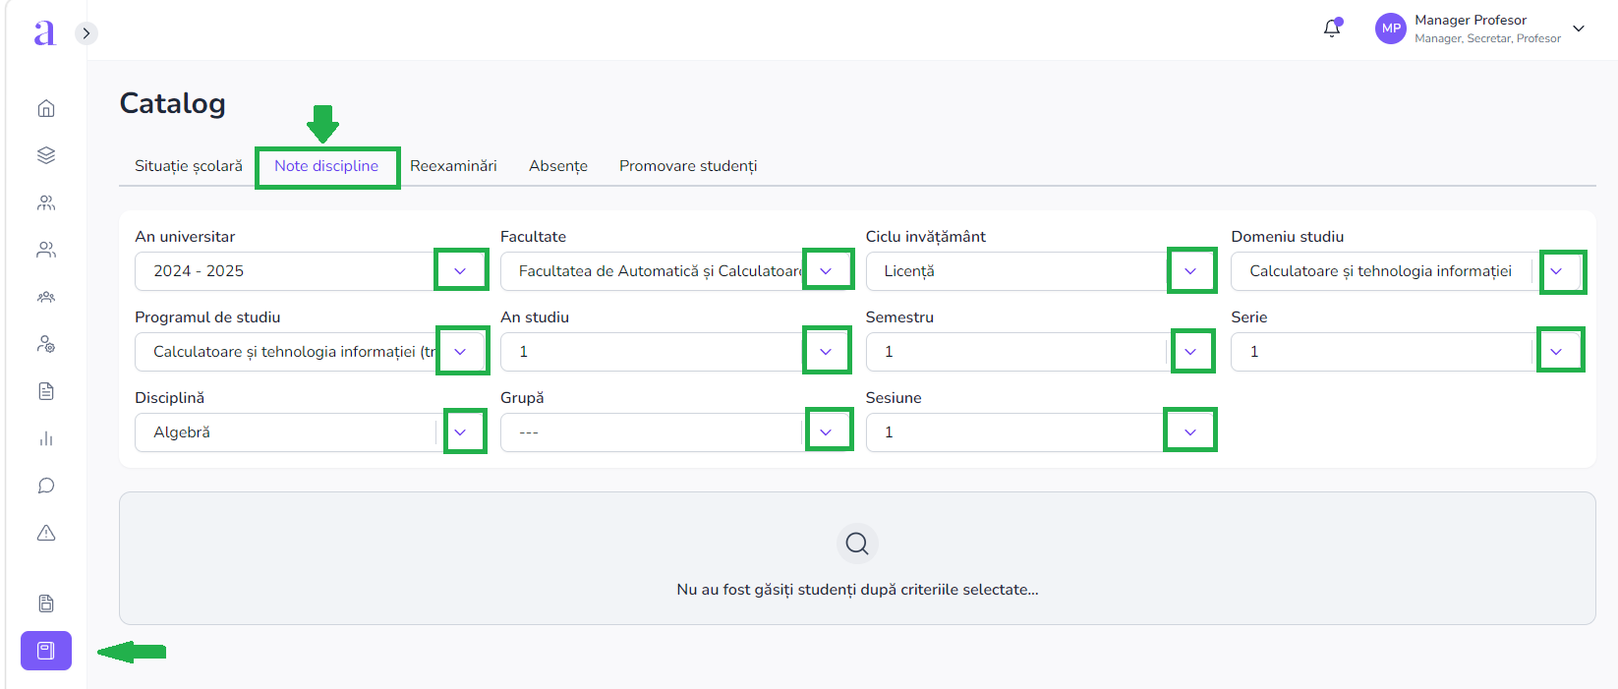This screenshot has width=1618, height=689.
Task: Open the bar chart statistics icon
Action: (x=46, y=438)
